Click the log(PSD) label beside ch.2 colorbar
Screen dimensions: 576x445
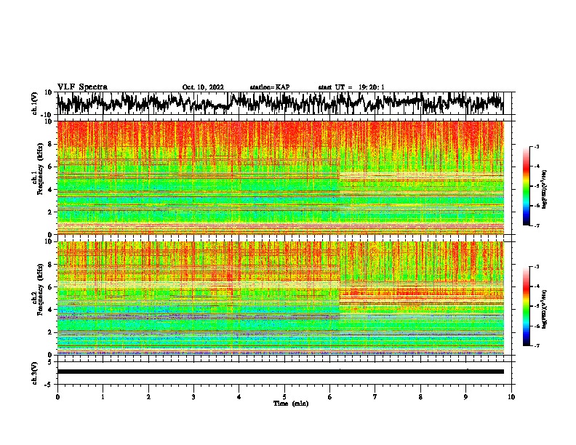point(545,310)
